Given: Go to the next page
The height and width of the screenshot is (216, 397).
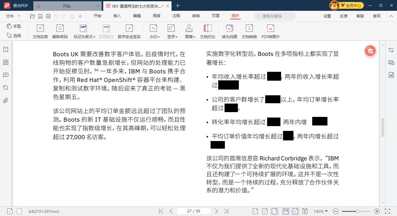Looking at the screenshot, I should pyautogui.click(x=216, y=211).
